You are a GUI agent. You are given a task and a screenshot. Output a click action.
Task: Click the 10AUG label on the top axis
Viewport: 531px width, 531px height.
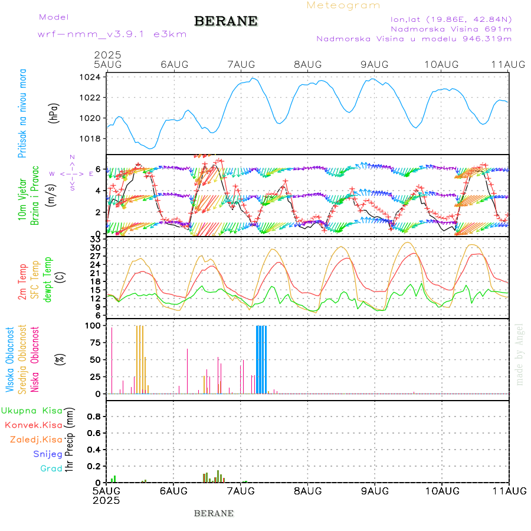tap(441, 64)
